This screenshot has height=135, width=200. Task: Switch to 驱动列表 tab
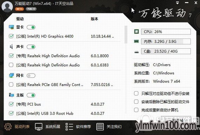pos(22,127)
